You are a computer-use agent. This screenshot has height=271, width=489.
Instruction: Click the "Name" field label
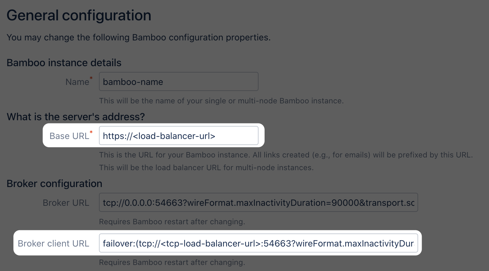point(77,82)
